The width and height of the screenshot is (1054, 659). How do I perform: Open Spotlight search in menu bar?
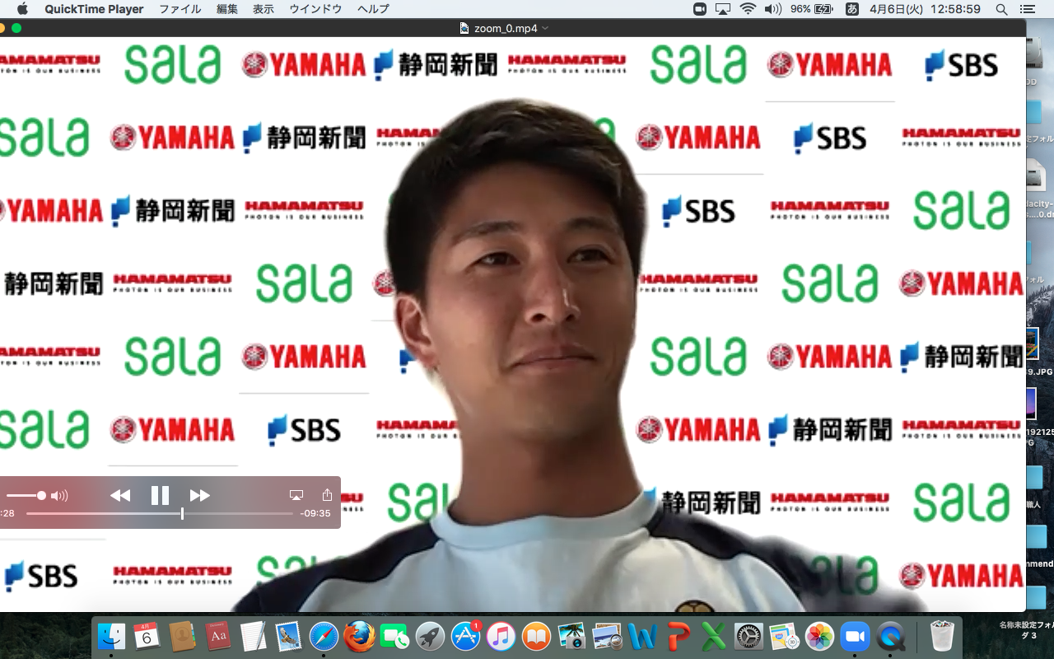pyautogui.click(x=1001, y=9)
